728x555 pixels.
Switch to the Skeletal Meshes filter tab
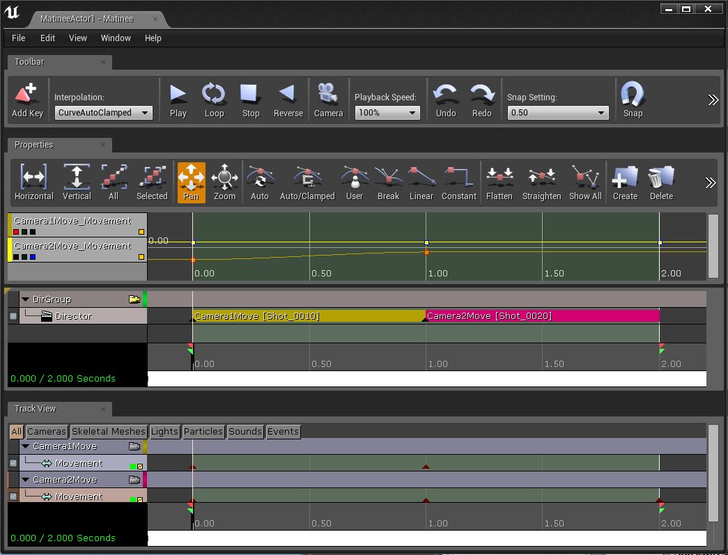point(108,432)
